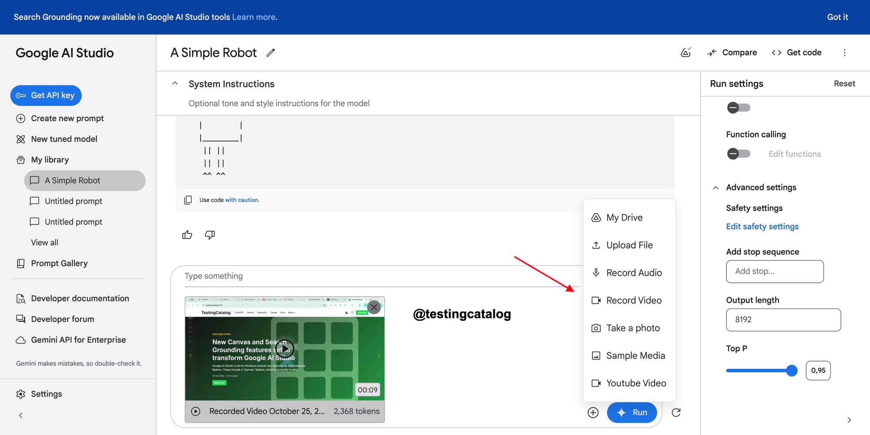Select Record Video option
This screenshot has height=435, width=870.
click(629, 300)
